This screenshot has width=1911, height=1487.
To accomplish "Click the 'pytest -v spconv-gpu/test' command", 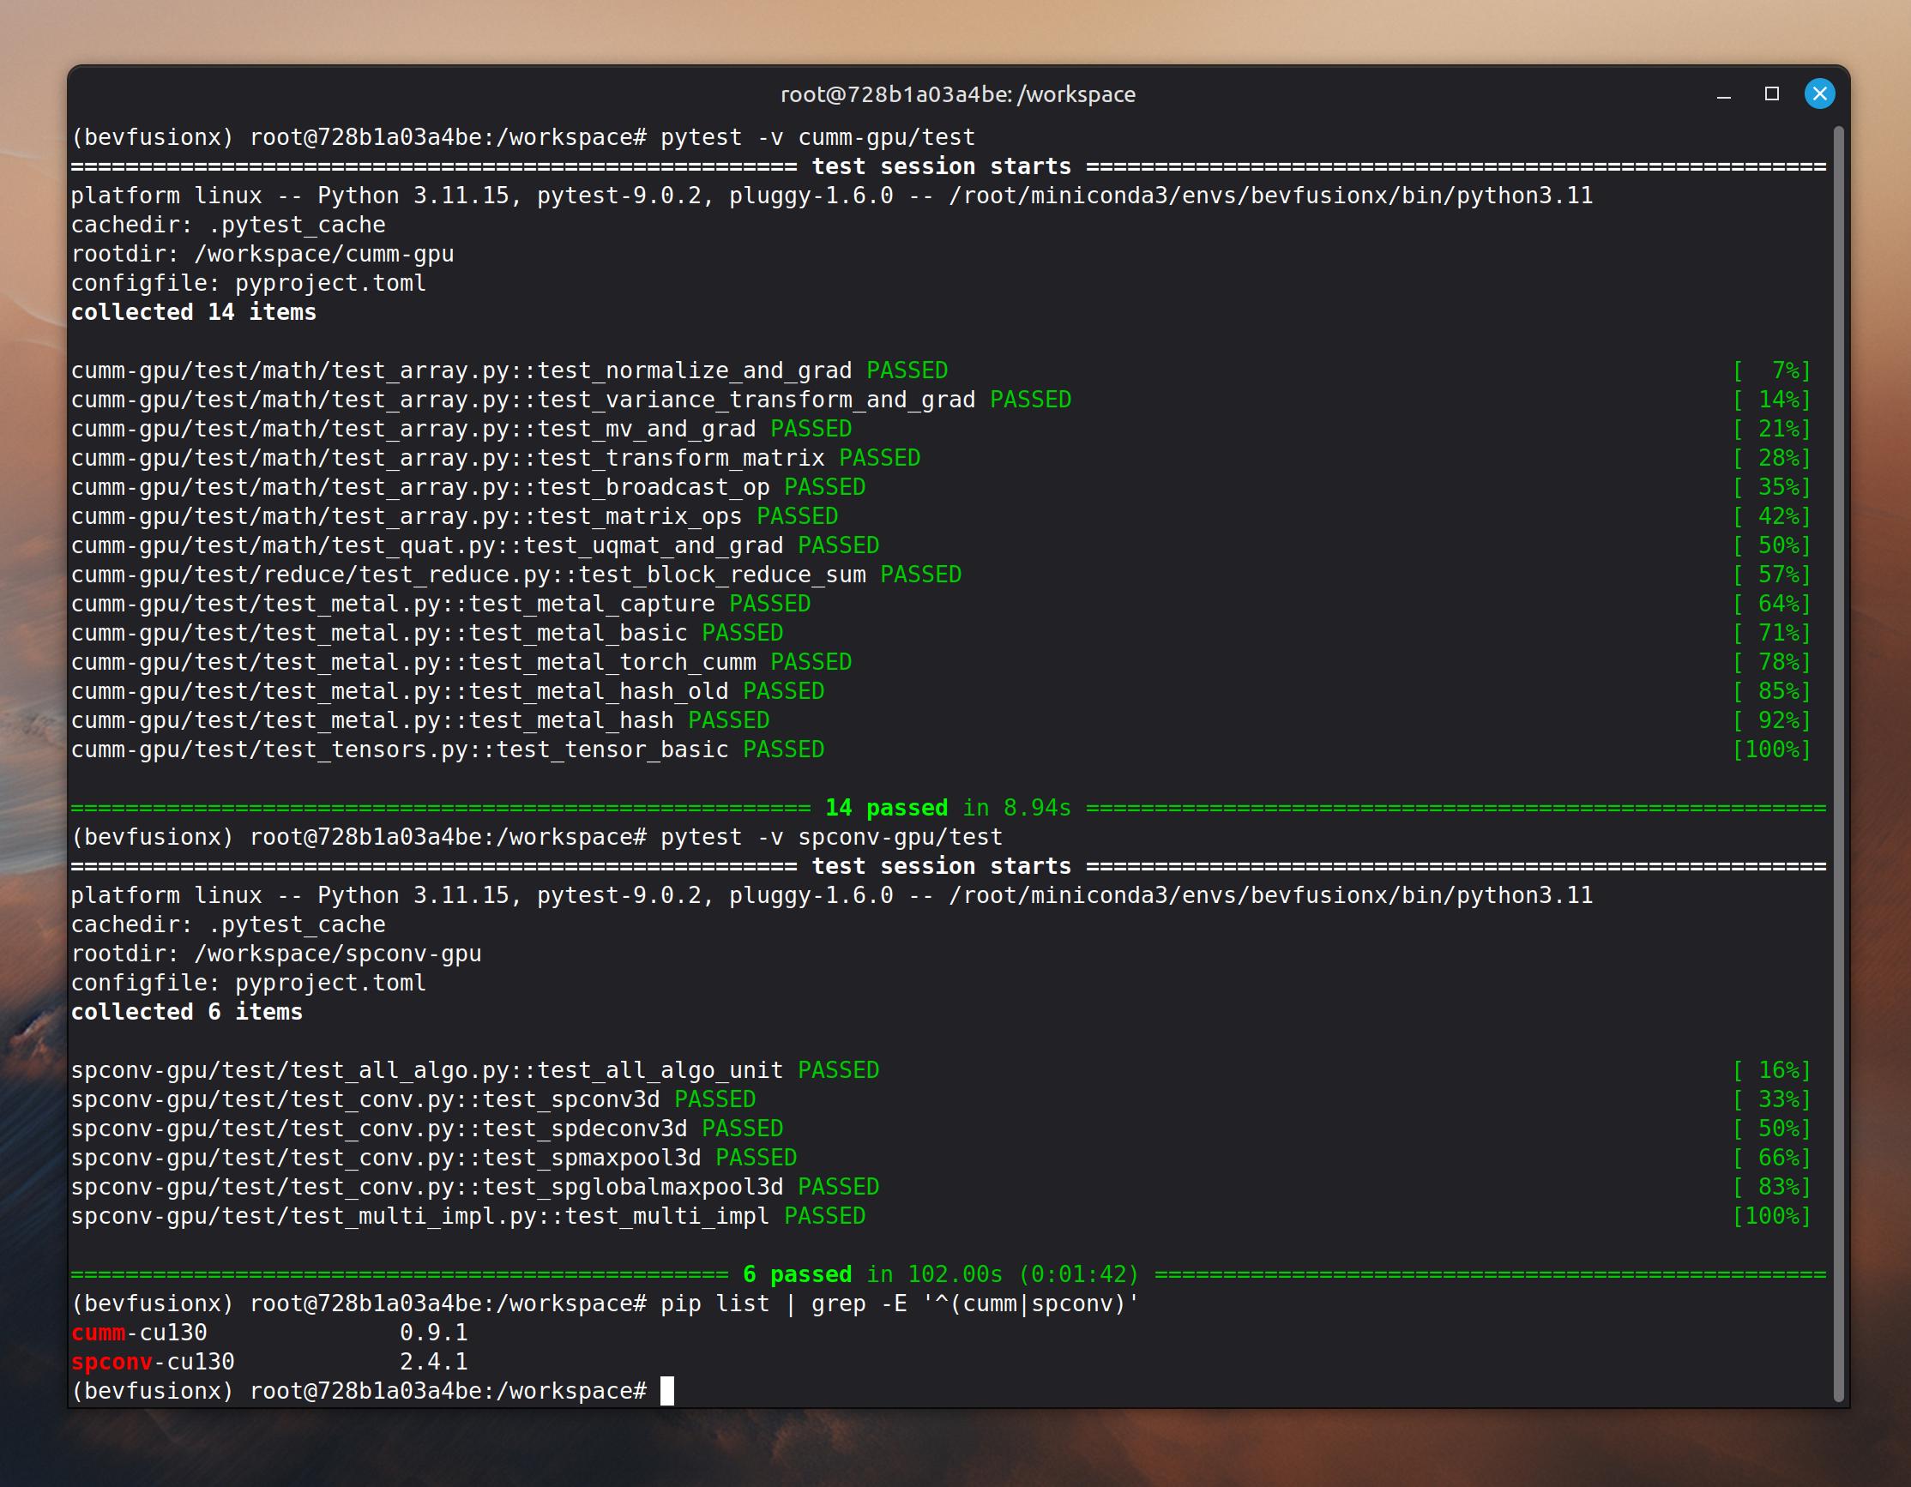I will click(x=831, y=837).
